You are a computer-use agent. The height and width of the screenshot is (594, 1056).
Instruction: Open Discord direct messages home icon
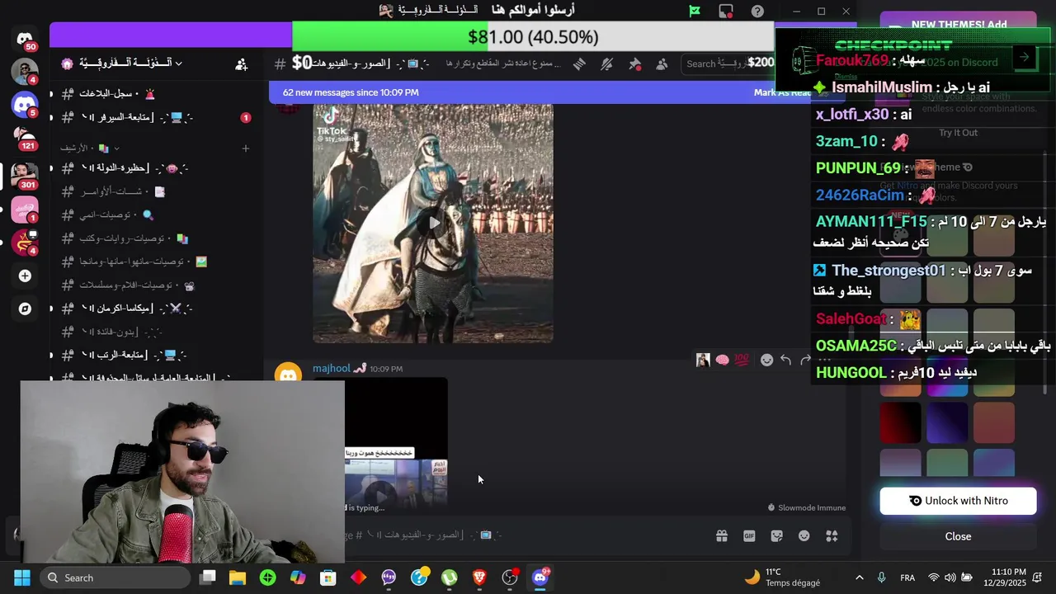coord(25,38)
